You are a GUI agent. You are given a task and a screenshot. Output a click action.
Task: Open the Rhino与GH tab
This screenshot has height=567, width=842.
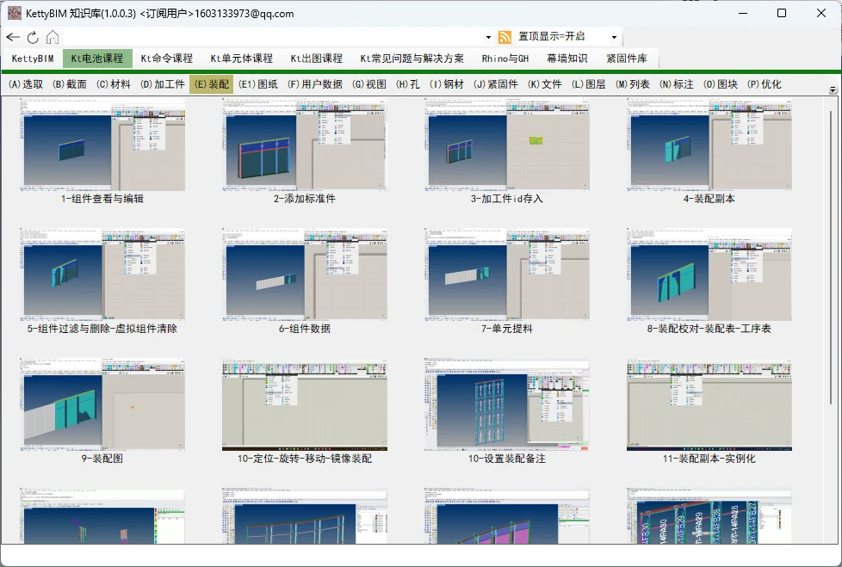click(505, 59)
